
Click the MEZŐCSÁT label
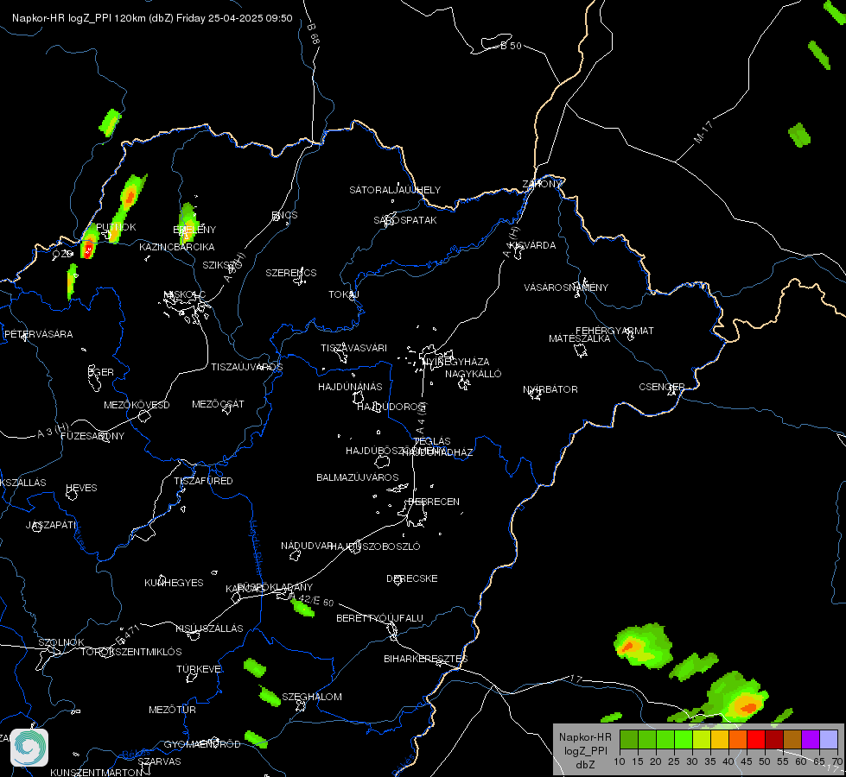coord(218,404)
